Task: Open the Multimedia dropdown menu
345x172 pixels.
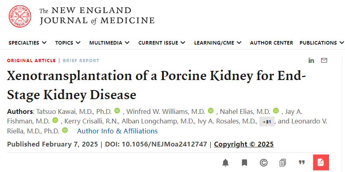Action: [x=109, y=43]
